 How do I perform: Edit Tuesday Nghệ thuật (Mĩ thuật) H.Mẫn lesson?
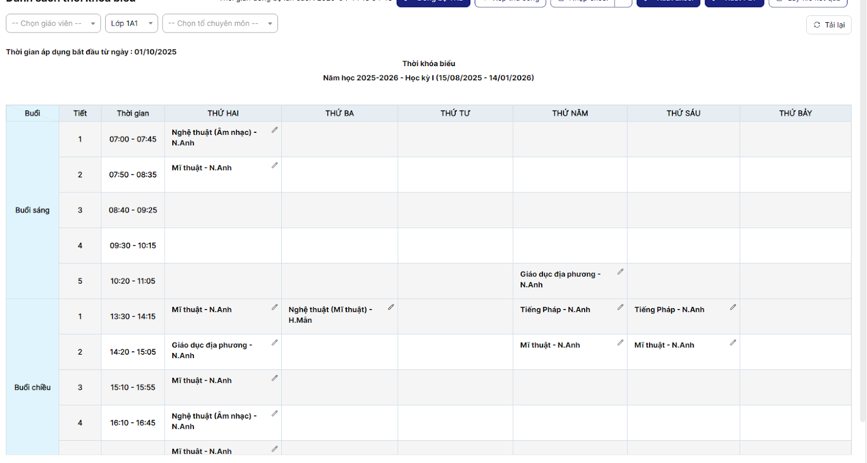391,307
